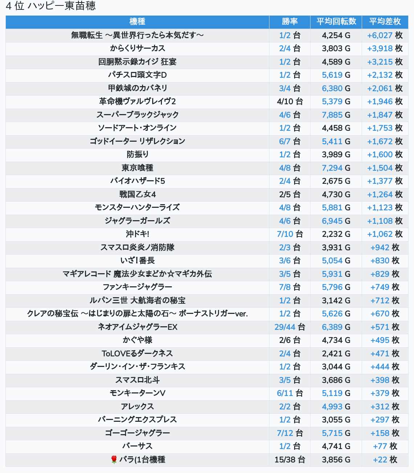Open the ゴーゴージャグラー machine entry

point(137,433)
